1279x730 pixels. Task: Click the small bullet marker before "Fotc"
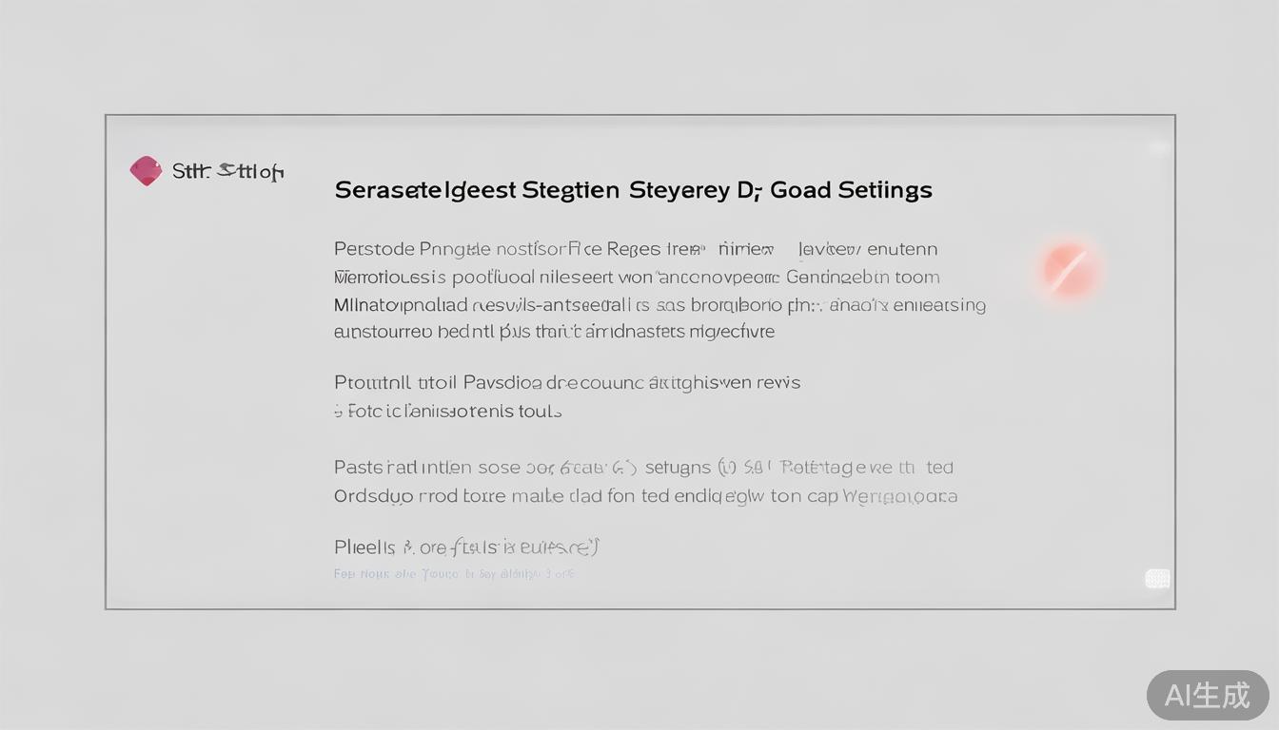pos(337,413)
